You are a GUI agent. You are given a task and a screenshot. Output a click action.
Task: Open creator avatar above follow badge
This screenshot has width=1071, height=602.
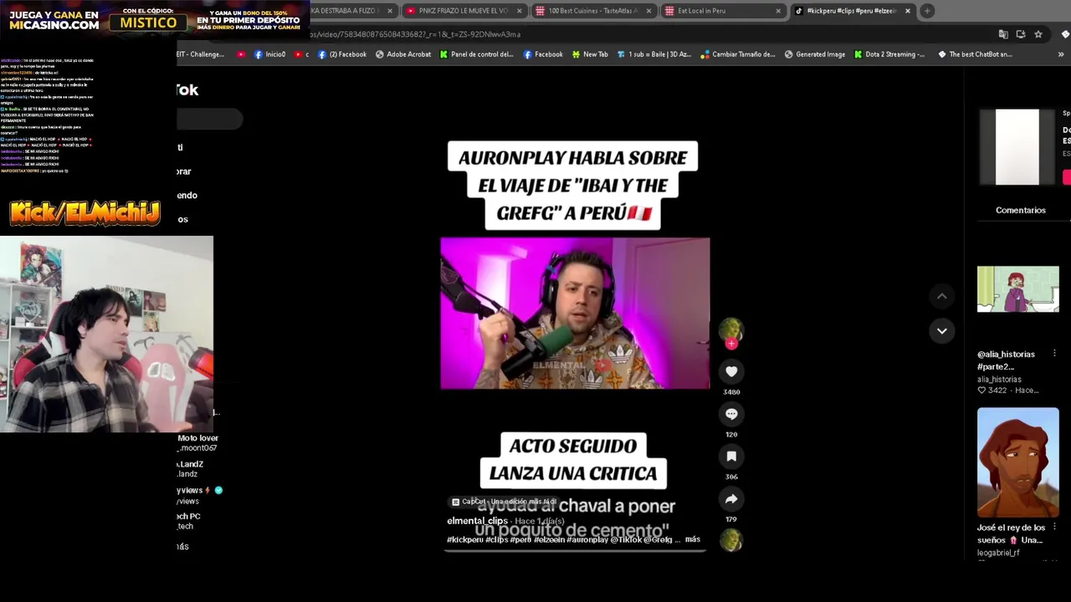point(731,328)
